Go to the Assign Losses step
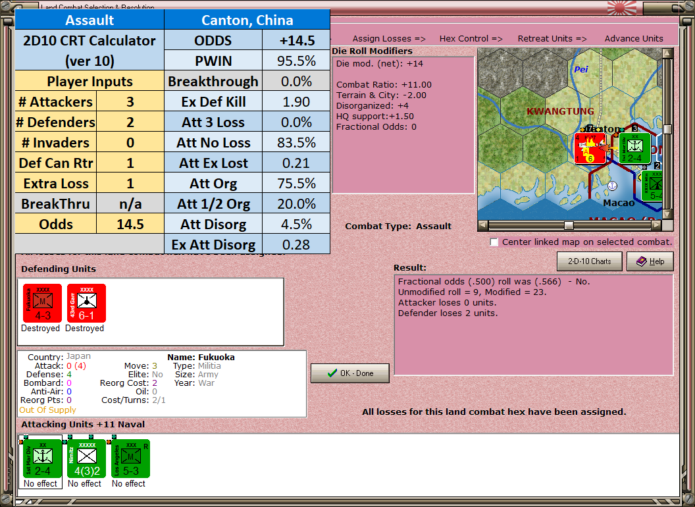The width and height of the screenshot is (695, 507). pos(389,39)
